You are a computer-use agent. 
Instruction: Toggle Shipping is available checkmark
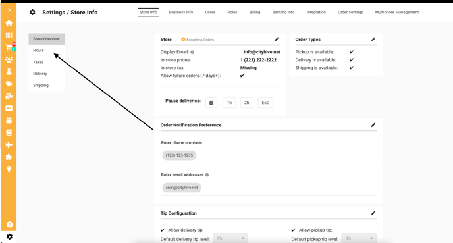[352, 68]
